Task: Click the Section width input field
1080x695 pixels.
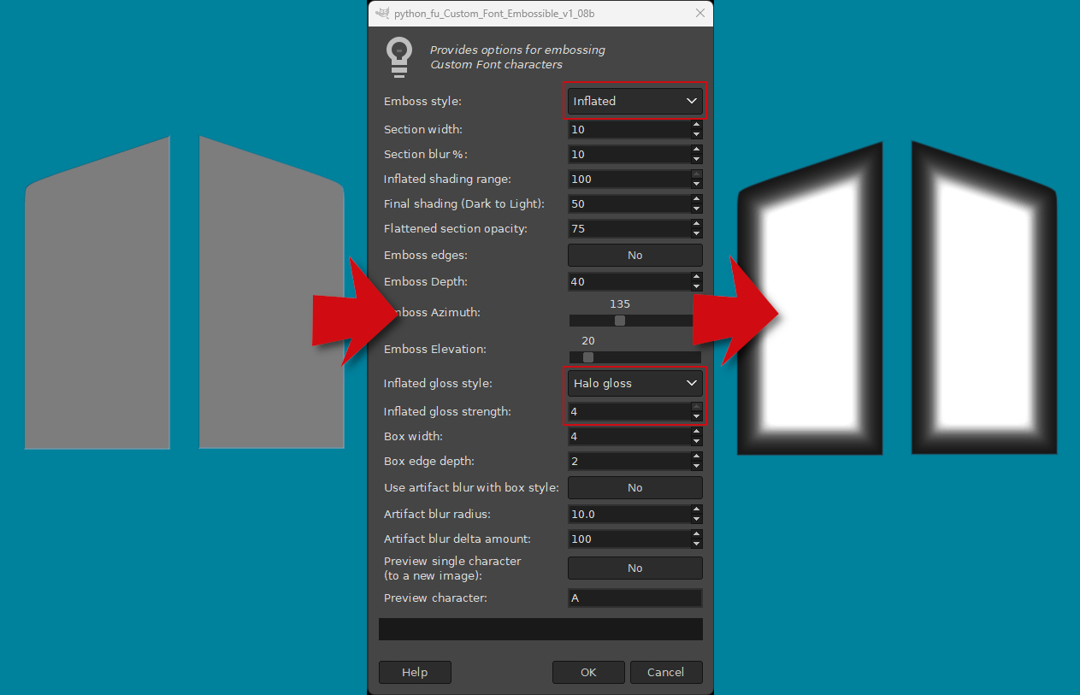Action: [629, 130]
